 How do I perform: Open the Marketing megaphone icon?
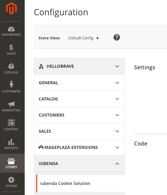coord(11,104)
